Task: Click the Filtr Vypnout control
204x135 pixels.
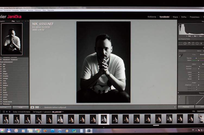Action: 200,111
